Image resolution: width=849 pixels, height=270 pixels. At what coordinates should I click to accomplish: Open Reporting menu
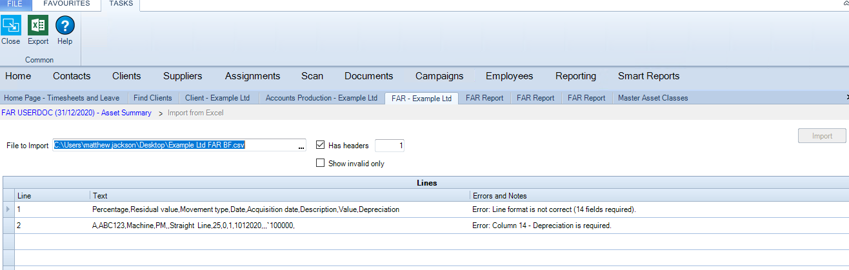coord(575,76)
